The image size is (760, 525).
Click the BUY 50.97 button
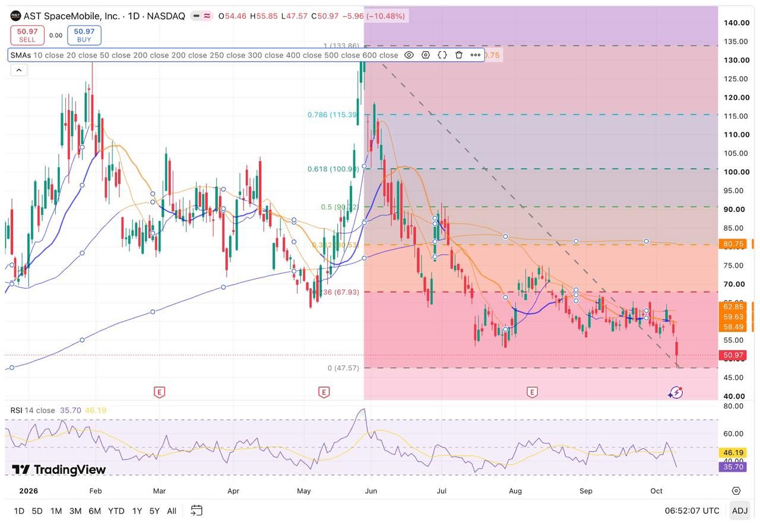point(84,35)
